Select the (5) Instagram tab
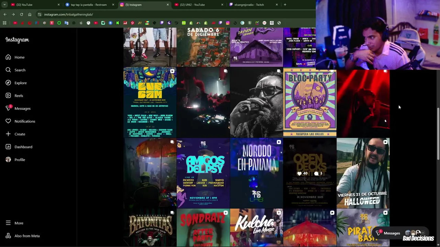The image size is (440, 247). (144, 4)
